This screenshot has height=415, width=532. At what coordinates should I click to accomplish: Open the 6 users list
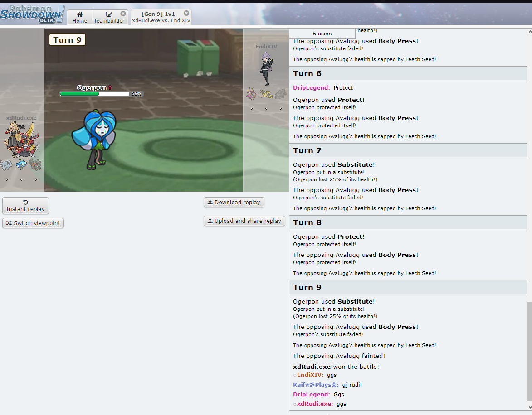coord(322,34)
